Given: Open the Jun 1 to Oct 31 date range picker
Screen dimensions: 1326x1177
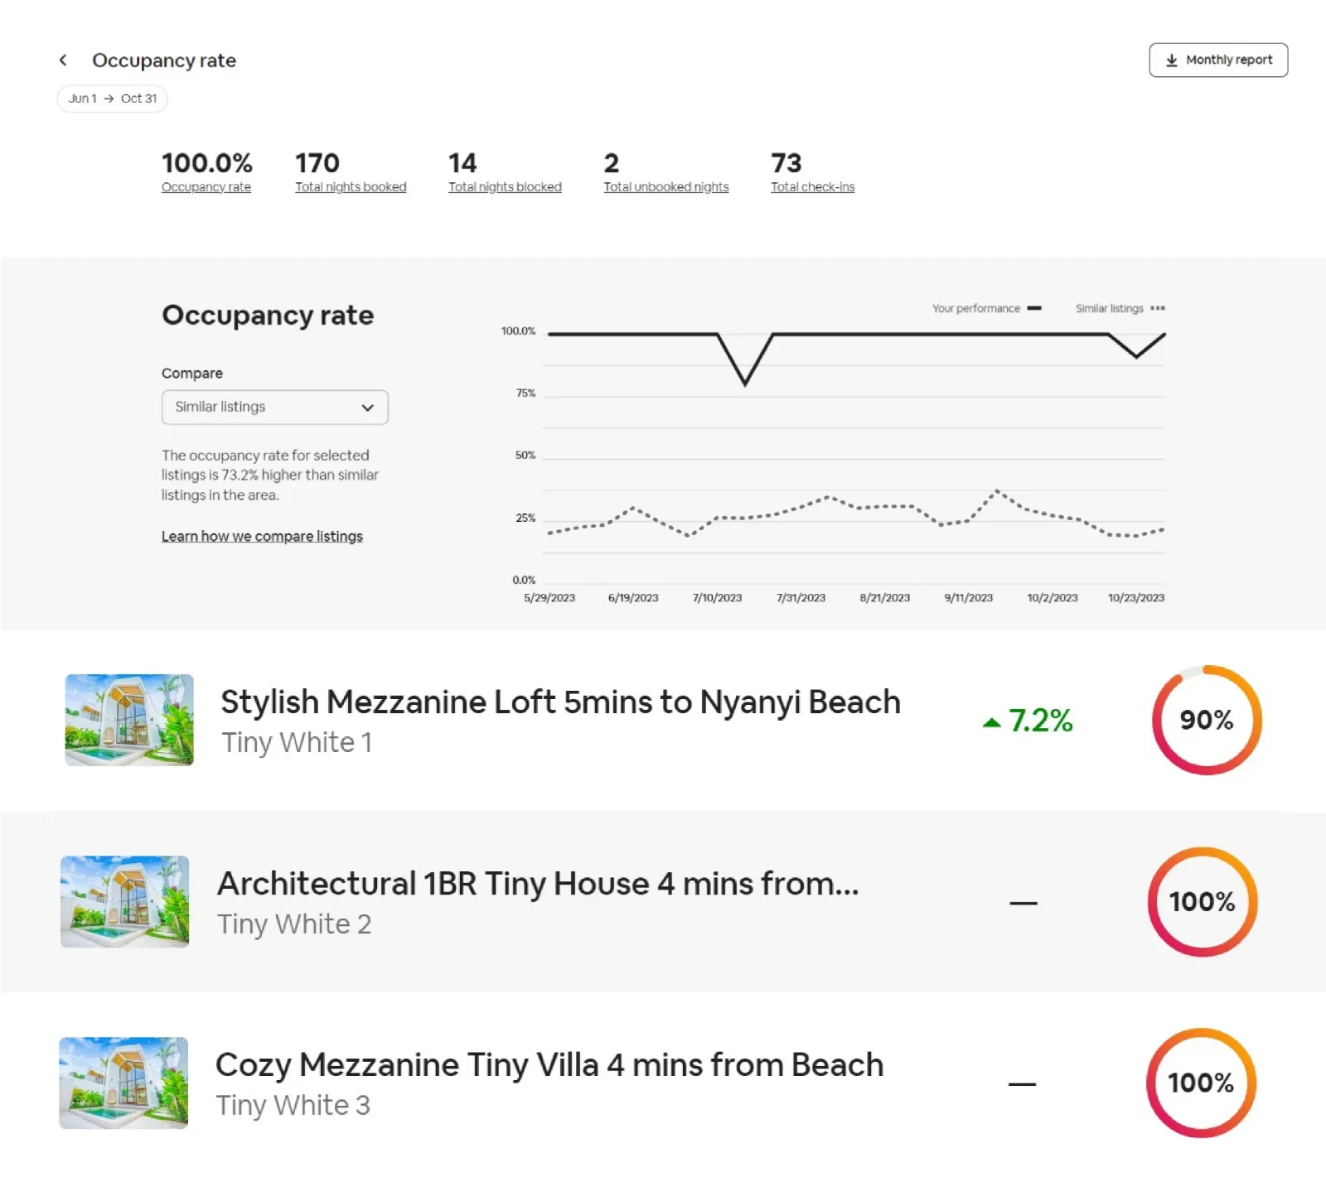Looking at the screenshot, I should [113, 99].
